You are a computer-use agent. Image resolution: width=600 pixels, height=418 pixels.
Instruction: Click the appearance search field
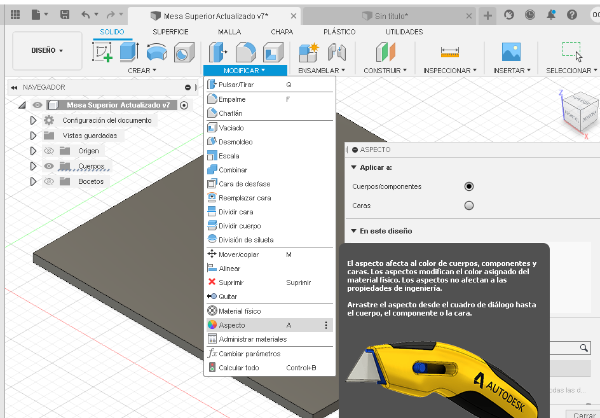(570, 348)
